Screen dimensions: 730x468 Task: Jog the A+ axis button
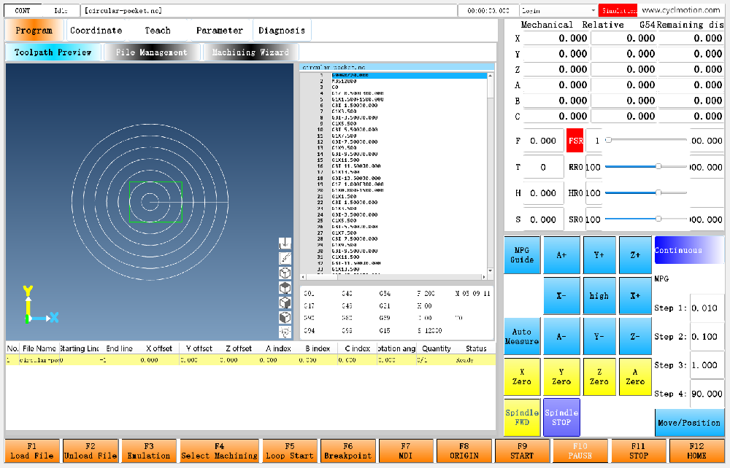coord(561,254)
